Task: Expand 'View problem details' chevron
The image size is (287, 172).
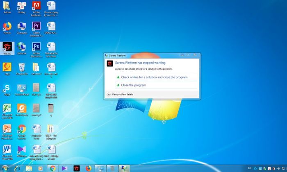Action: (x=109, y=94)
